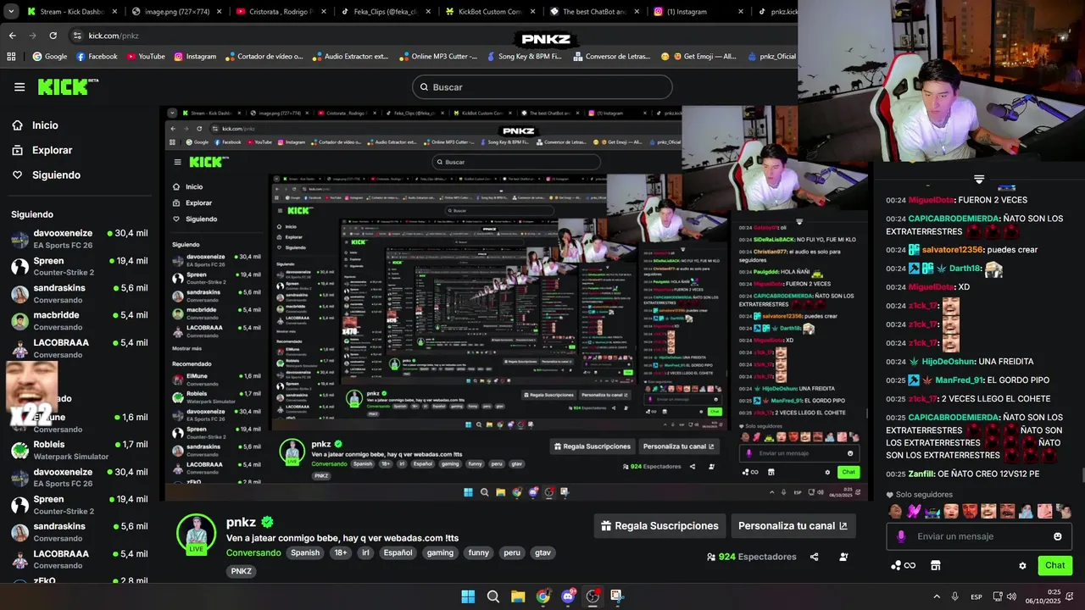1085x610 pixels.
Task: Open the Google bookmark
Action: tap(50, 57)
